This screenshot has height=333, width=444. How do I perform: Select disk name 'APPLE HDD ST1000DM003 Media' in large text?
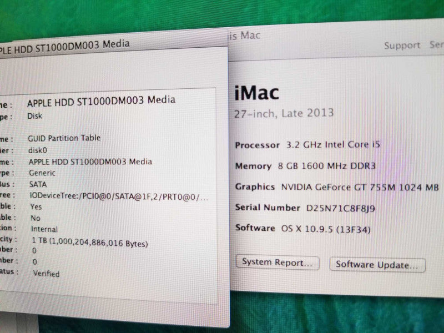click(101, 102)
